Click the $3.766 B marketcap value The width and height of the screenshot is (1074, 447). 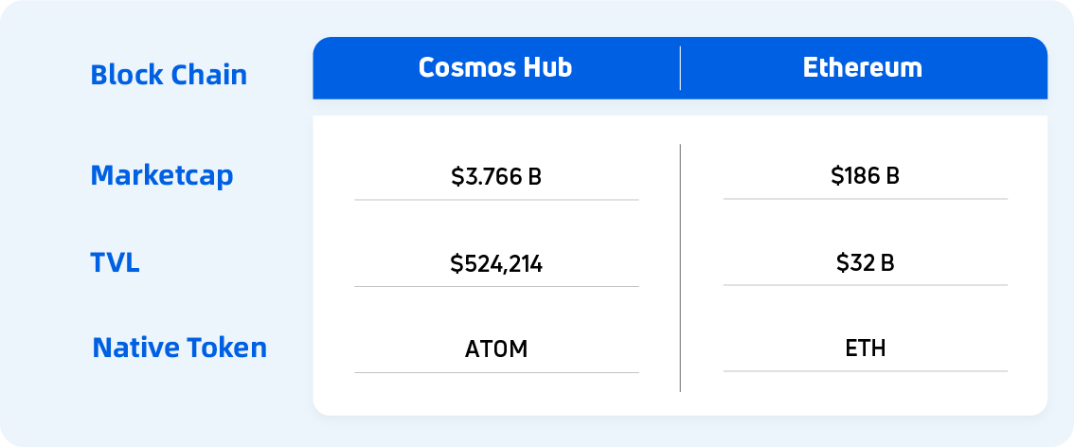(496, 177)
